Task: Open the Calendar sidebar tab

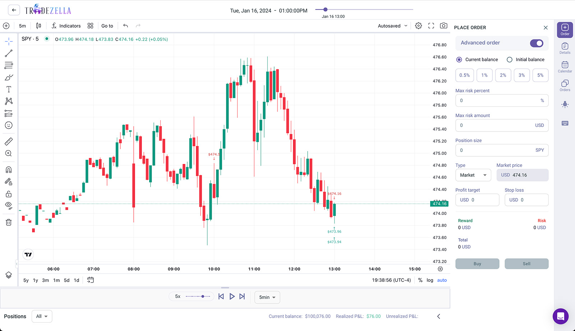Action: click(565, 67)
